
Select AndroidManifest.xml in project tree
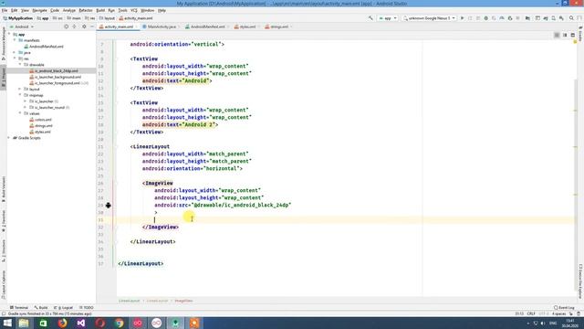tap(47, 47)
